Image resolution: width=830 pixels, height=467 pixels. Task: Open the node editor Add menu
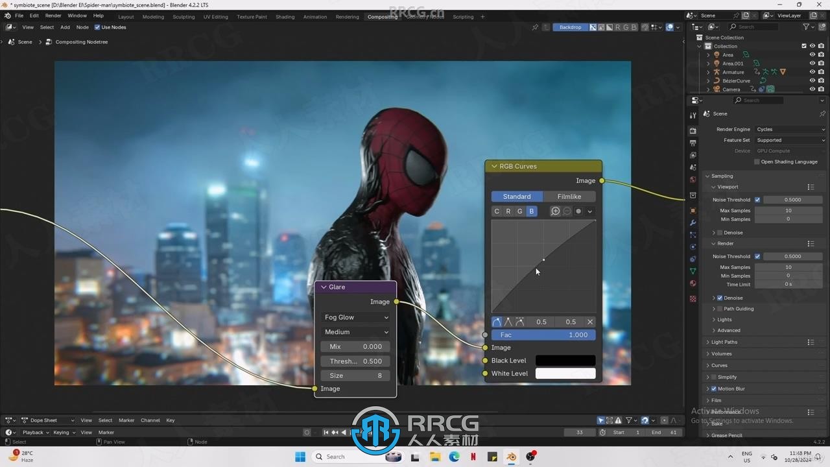(65, 27)
